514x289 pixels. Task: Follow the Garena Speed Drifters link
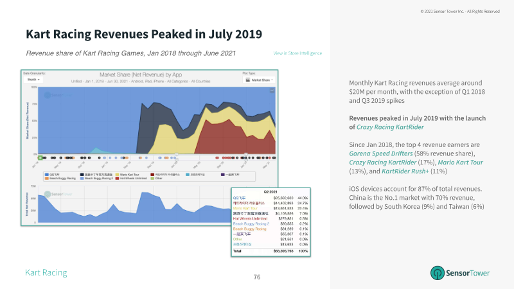[381, 153]
